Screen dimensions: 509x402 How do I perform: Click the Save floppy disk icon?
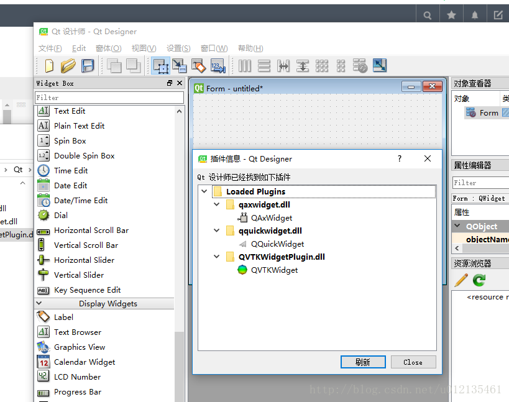click(88, 66)
